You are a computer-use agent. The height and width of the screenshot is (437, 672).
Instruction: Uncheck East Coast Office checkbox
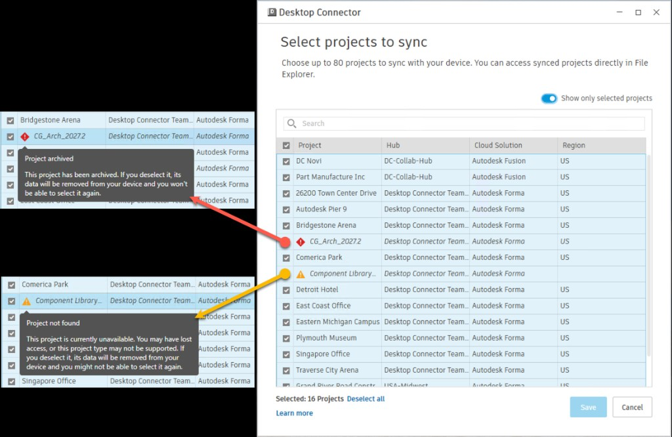coord(286,306)
